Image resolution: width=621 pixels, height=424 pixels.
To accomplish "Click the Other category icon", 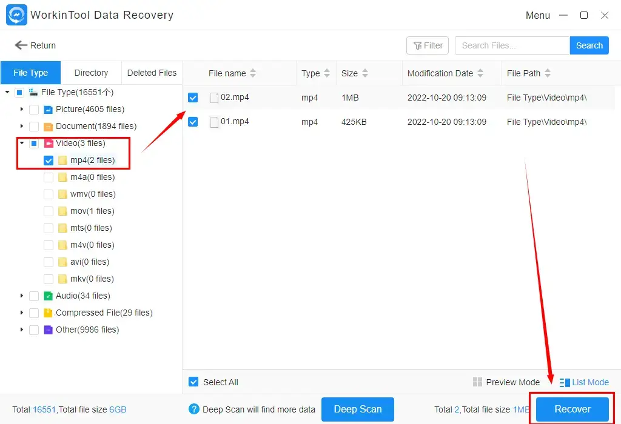I will (x=49, y=330).
